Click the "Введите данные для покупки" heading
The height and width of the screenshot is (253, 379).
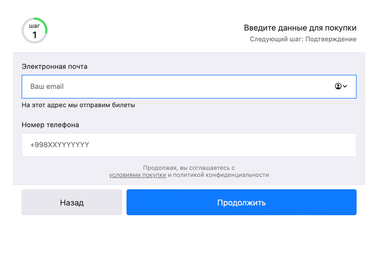[x=300, y=28]
